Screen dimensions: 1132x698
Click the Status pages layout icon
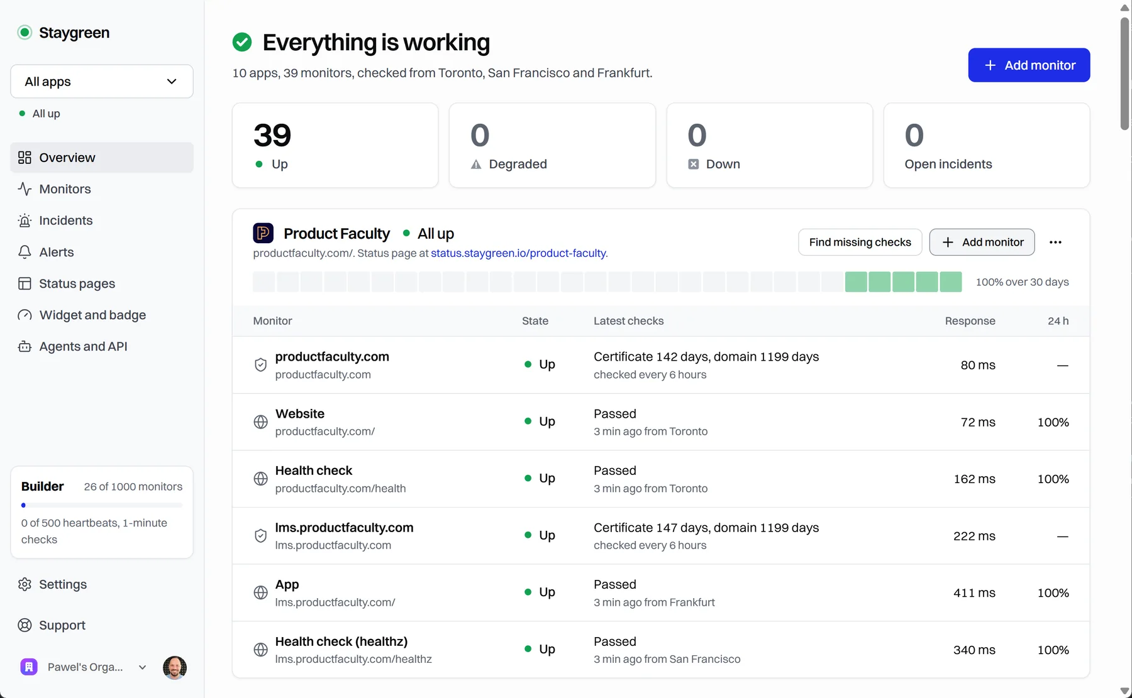click(x=25, y=283)
